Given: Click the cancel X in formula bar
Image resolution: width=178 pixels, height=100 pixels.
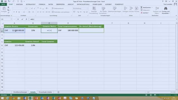Looking at the screenshot, I should coord(18,19).
